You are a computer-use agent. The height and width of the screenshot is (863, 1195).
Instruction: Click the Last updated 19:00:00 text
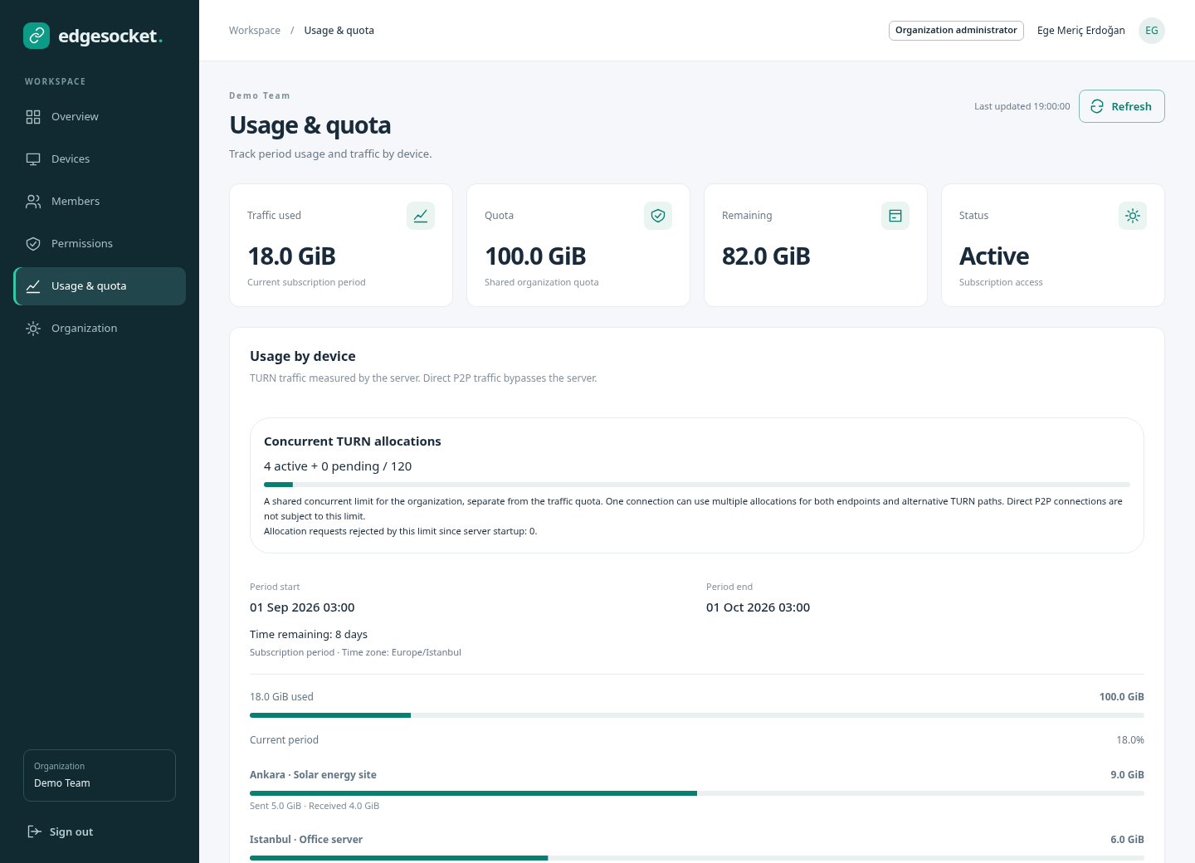[1022, 106]
